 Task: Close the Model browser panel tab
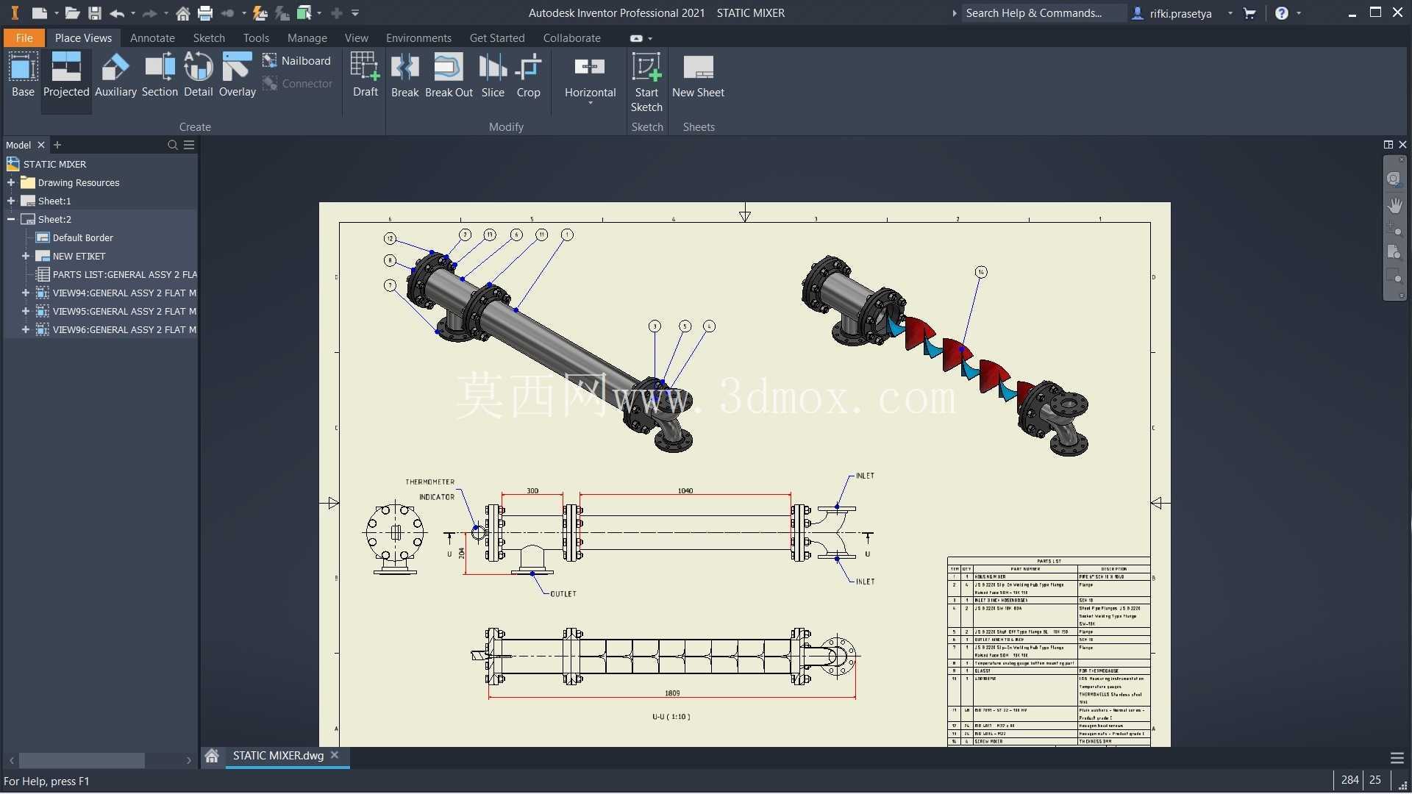coord(41,145)
